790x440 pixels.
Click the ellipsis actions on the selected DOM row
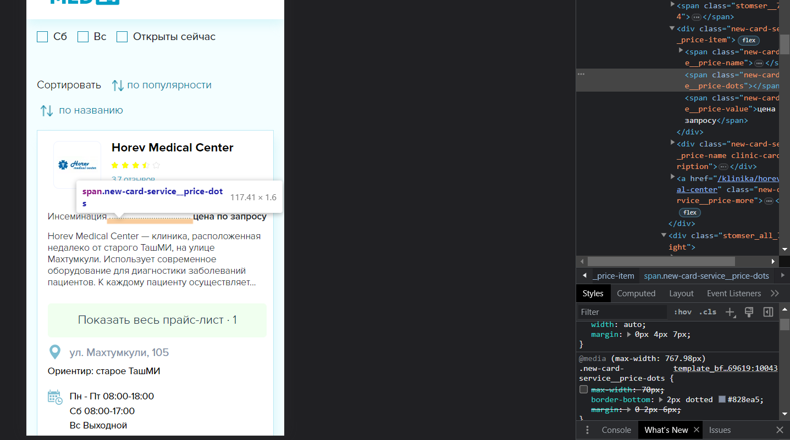(581, 74)
